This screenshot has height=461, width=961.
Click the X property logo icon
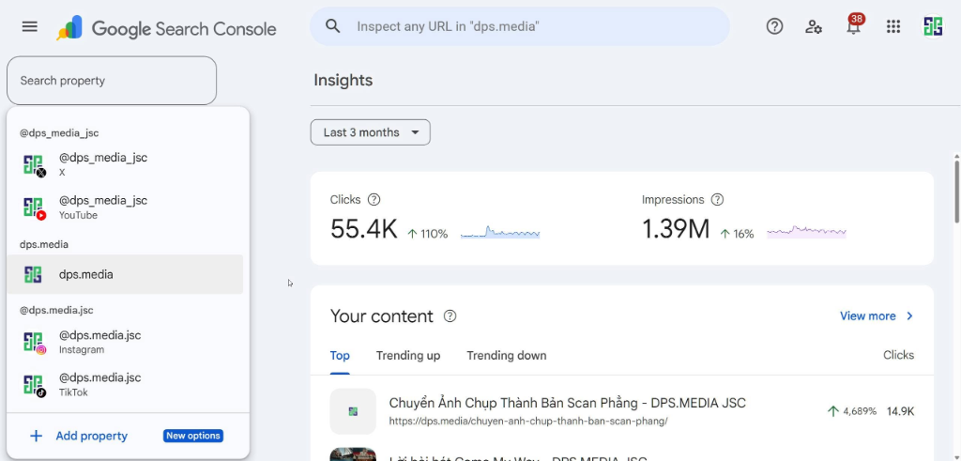34,165
